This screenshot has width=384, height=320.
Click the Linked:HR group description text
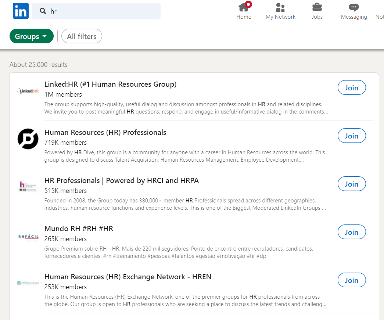[186, 108]
